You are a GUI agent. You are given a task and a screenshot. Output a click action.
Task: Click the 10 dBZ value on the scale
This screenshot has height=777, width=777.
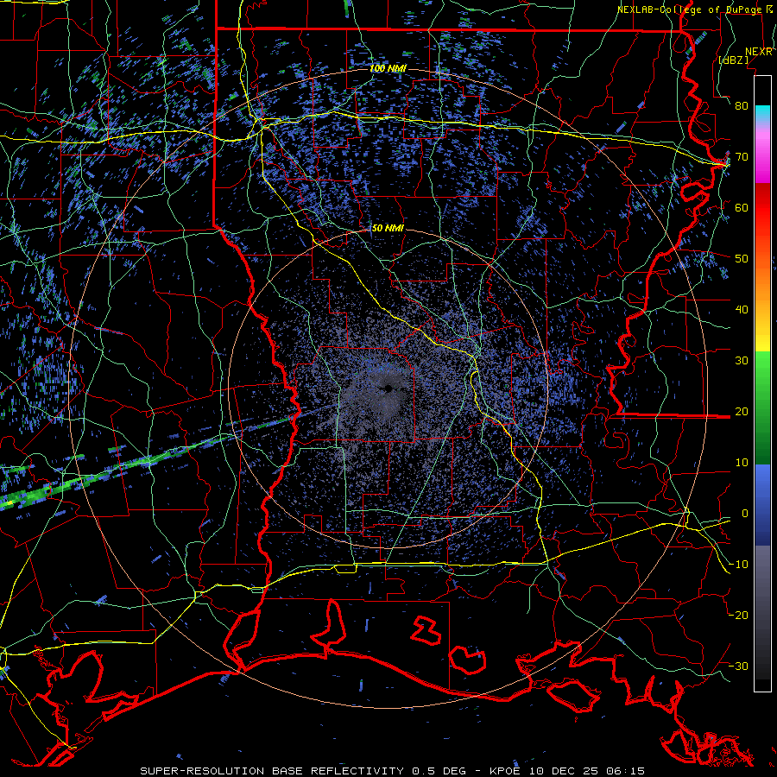click(x=742, y=463)
